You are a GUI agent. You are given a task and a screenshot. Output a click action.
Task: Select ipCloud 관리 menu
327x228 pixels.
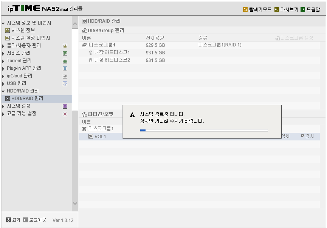click(19, 76)
